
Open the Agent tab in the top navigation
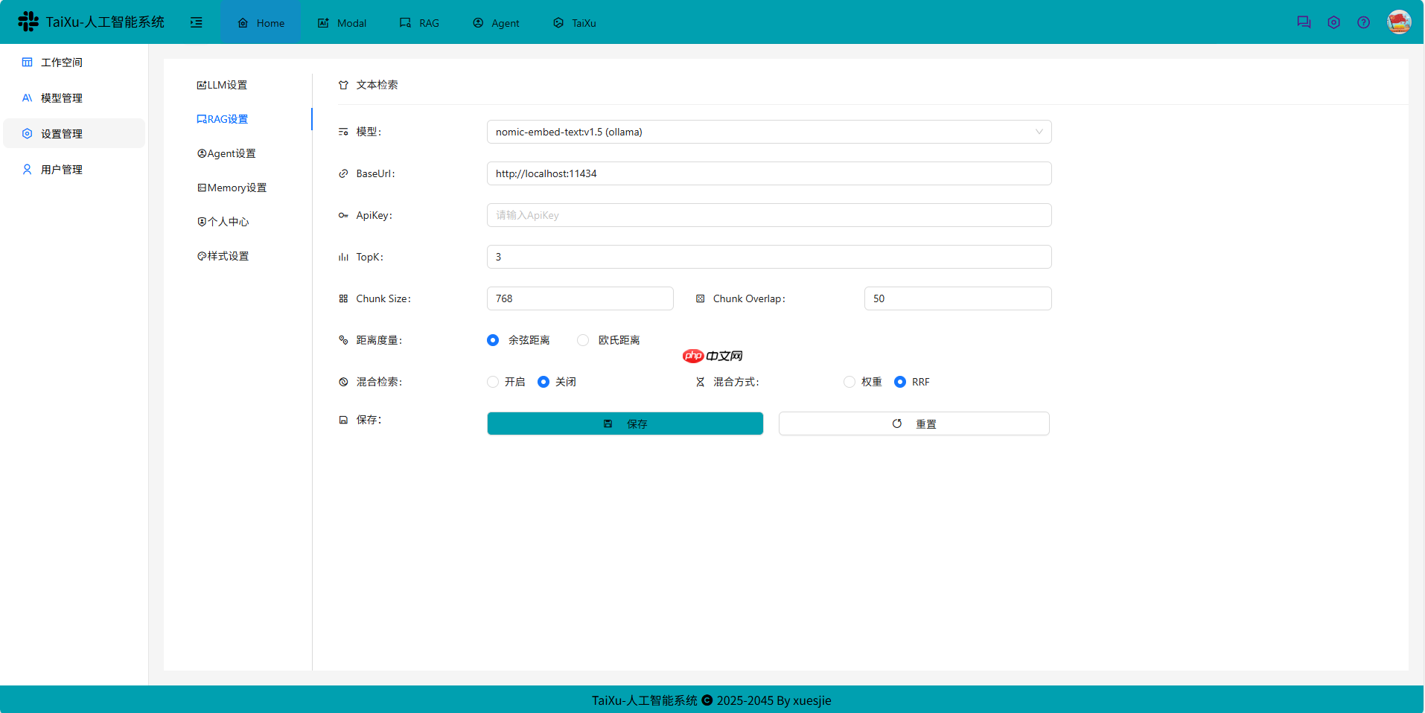[495, 23]
